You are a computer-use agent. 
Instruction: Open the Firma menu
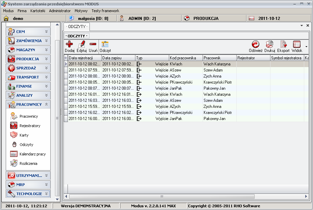22,11
